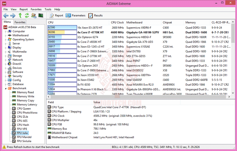The height and width of the screenshot is (151, 237).
Task: Select the 16x Xeon E5-2670 HT result row
Action: (139, 28)
